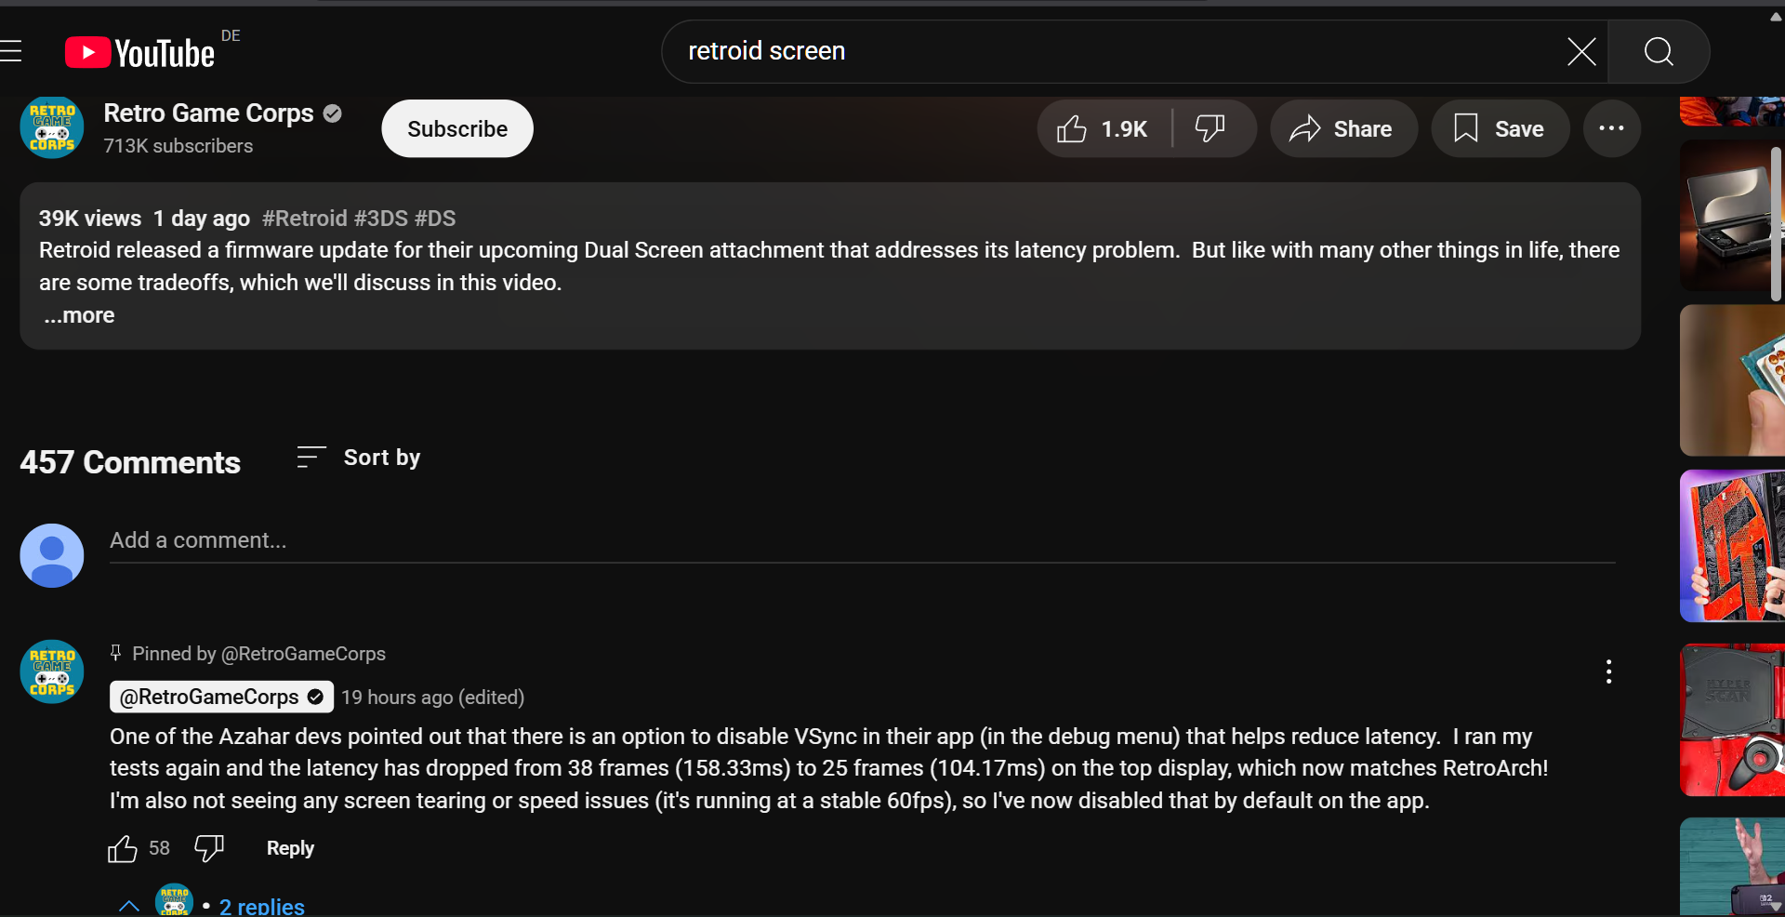Dislike the video
Viewport: 1785px width, 917px height.
coord(1210,128)
